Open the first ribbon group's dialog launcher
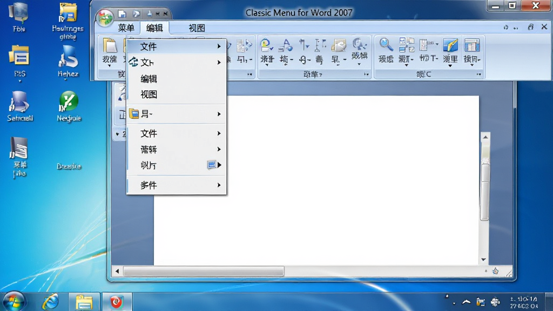Image resolution: width=553 pixels, height=311 pixels. [x=249, y=74]
